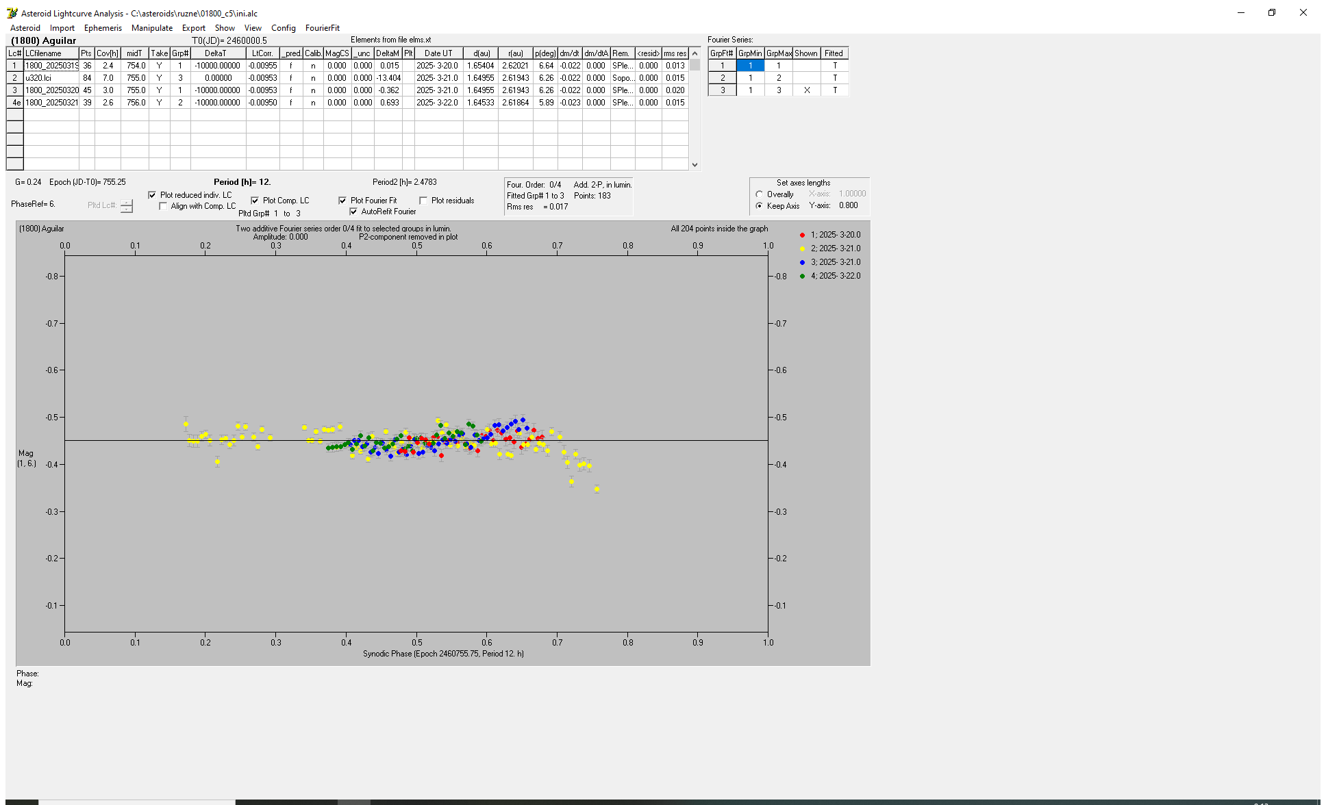Open the Config menu
The image size is (1326, 805).
tap(284, 28)
